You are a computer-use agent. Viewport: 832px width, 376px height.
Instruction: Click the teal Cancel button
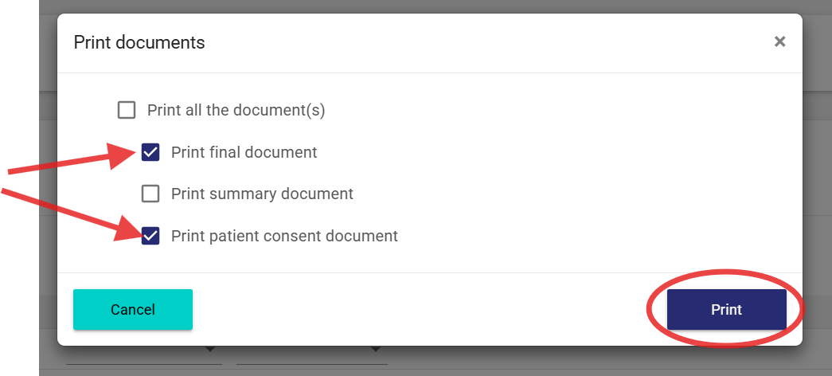click(x=133, y=309)
